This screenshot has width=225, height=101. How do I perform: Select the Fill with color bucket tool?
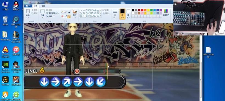(x=66, y=12)
